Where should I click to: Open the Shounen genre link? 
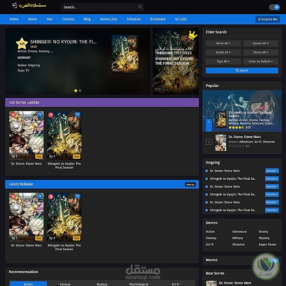point(238,245)
